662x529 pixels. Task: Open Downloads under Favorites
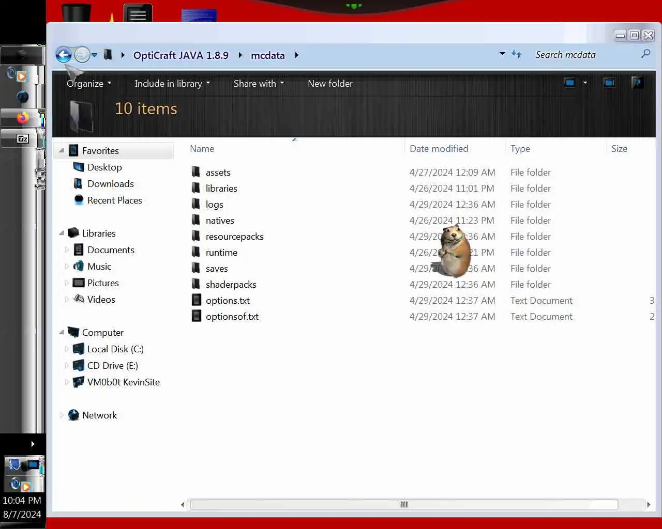tap(110, 183)
